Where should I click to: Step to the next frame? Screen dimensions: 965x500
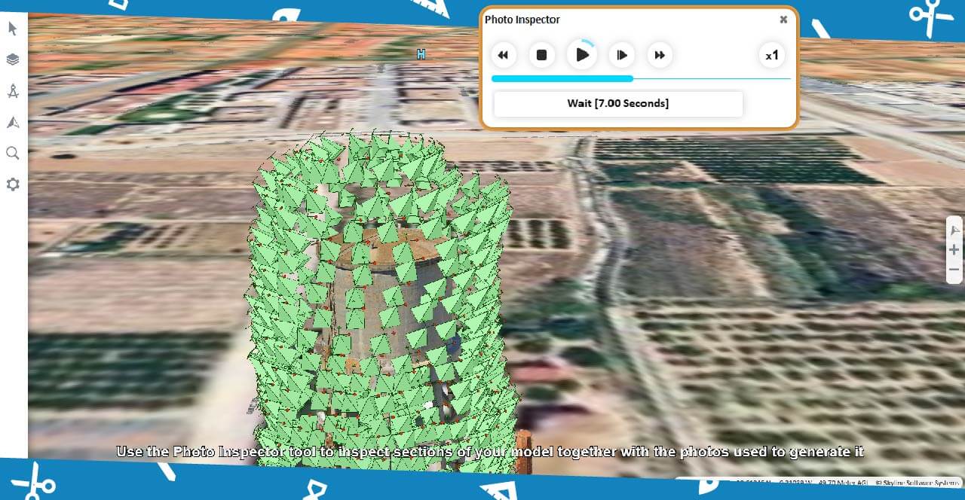coord(621,55)
